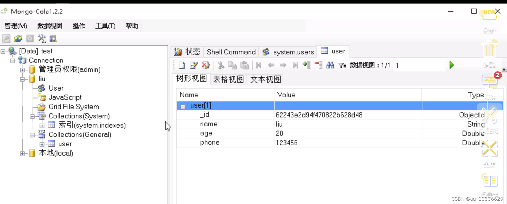Viewport: 507px width, 204px height.
Task: Click the globe refresh connection icon
Action: coord(18,39)
